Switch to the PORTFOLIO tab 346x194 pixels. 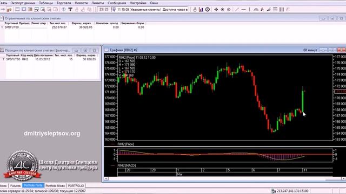(x=76, y=185)
